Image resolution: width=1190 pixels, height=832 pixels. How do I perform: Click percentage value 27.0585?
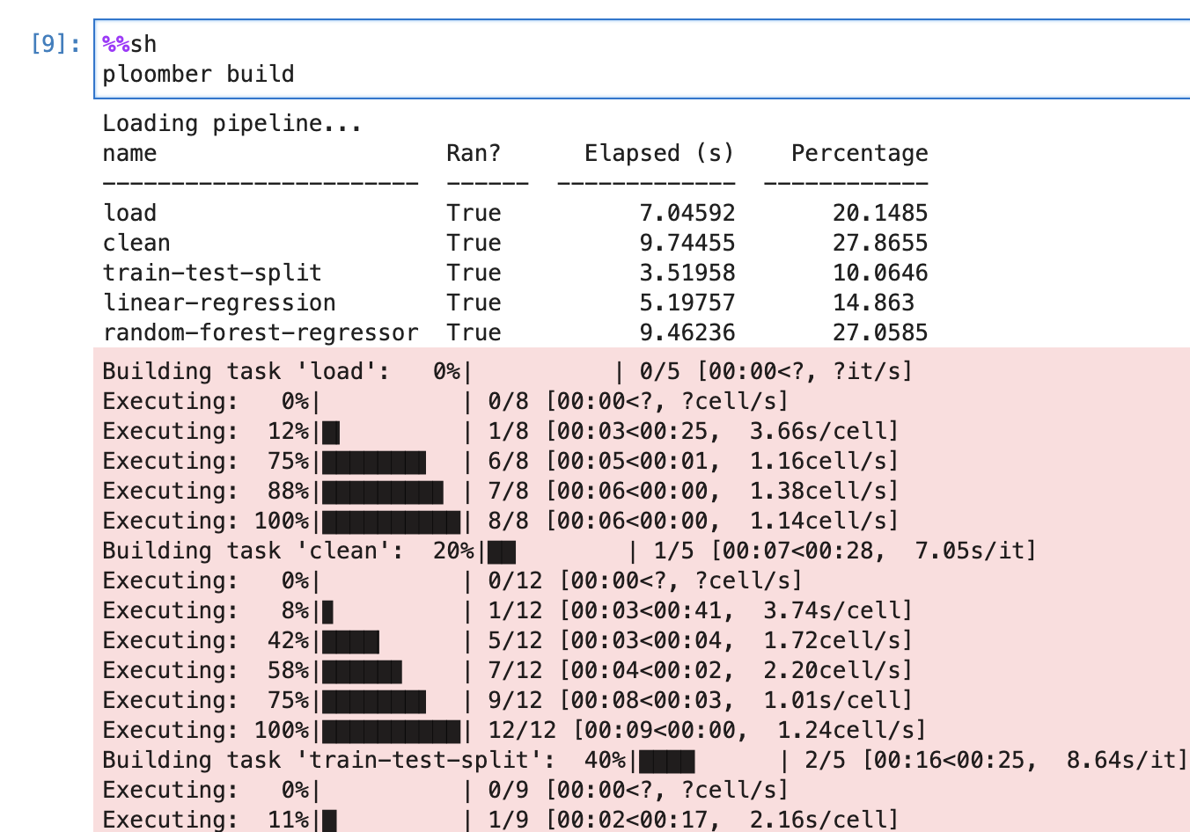pos(880,332)
